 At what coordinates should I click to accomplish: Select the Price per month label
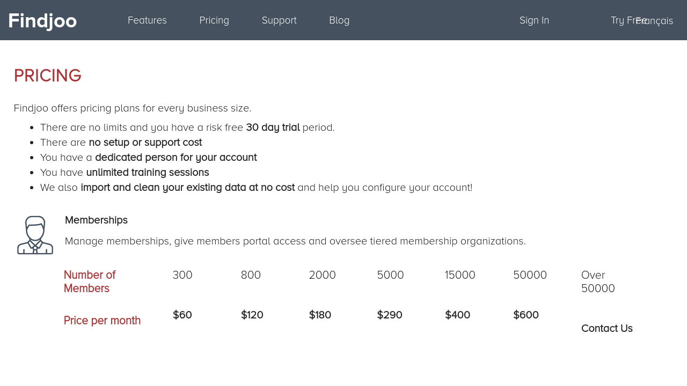pyautogui.click(x=102, y=321)
